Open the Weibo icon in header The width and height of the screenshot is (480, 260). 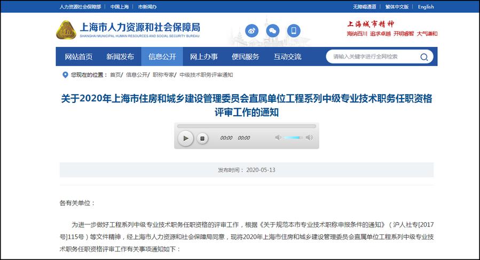251,31
